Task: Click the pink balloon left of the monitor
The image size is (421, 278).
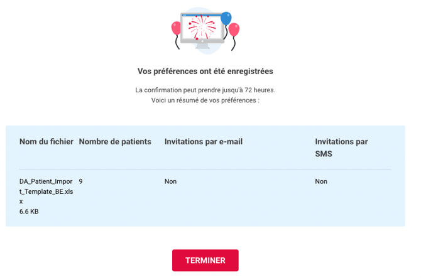Action: coord(176,28)
